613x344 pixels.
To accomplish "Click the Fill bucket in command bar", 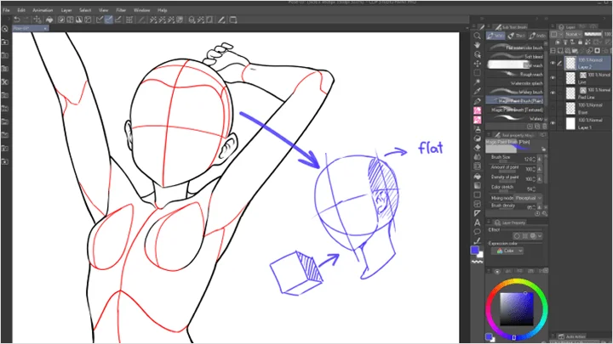I will point(49,20).
